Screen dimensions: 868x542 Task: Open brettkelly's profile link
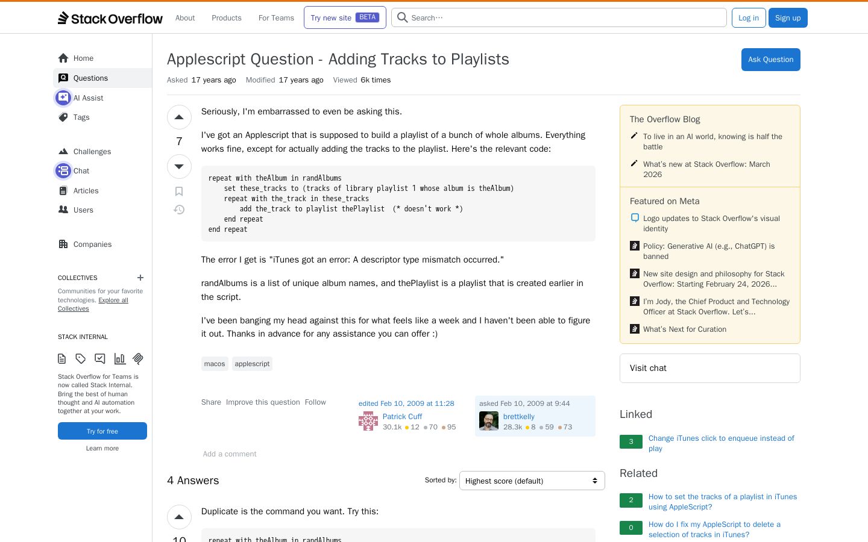coord(519,417)
